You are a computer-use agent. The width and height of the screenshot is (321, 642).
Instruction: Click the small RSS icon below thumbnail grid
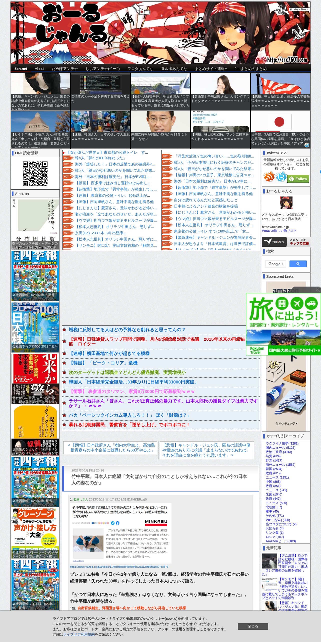click(307, 145)
